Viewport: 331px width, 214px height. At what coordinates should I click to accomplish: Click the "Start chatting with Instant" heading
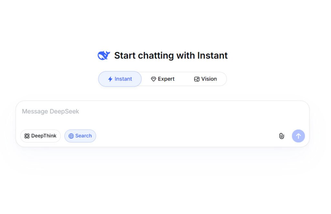171,55
